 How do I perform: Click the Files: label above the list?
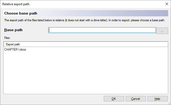click(x=8, y=38)
